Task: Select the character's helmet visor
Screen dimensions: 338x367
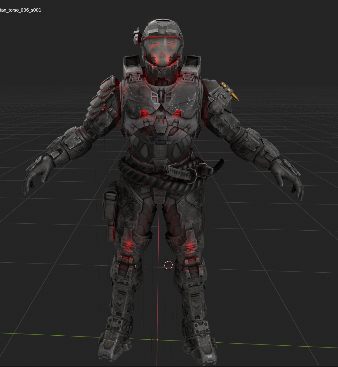Action: 162,52
